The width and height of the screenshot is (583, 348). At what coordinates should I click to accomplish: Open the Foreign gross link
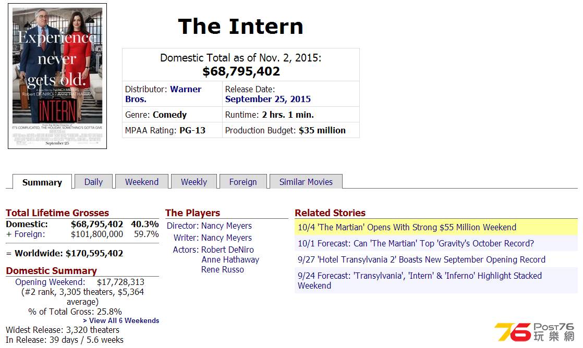[x=29, y=234]
